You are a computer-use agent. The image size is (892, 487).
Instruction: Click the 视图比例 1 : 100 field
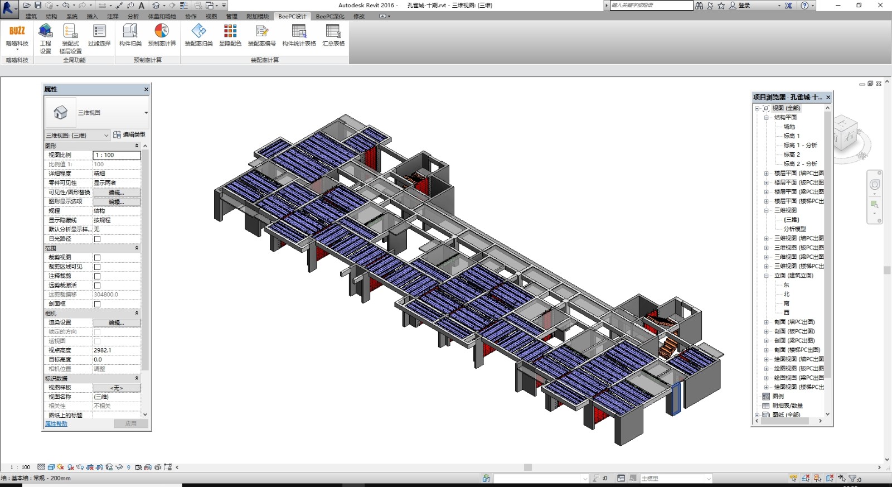(117, 155)
